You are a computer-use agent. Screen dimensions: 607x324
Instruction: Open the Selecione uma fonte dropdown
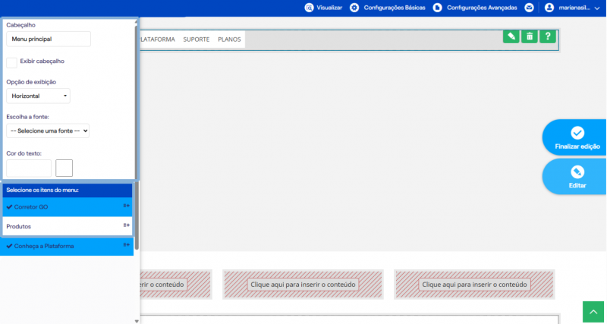[x=48, y=131]
